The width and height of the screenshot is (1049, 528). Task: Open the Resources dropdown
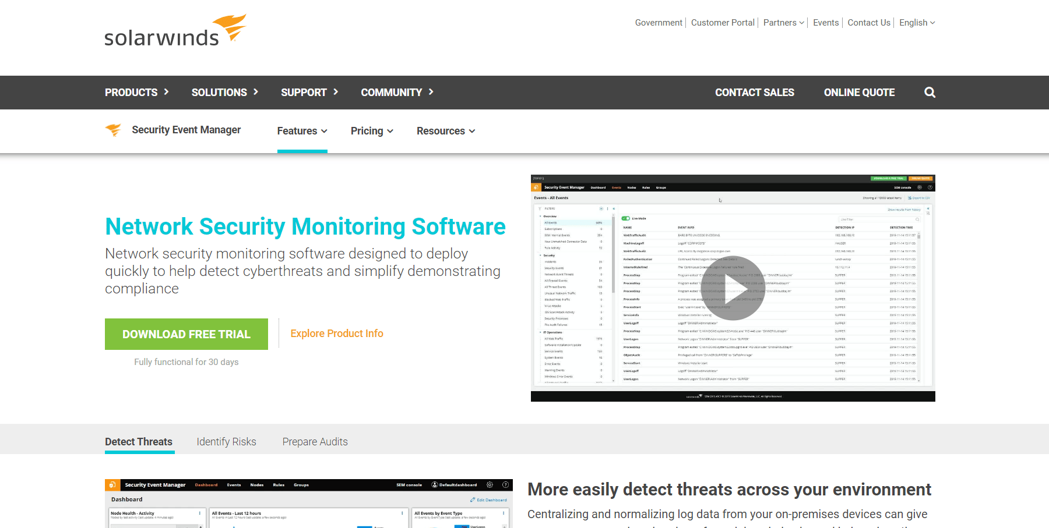click(446, 131)
